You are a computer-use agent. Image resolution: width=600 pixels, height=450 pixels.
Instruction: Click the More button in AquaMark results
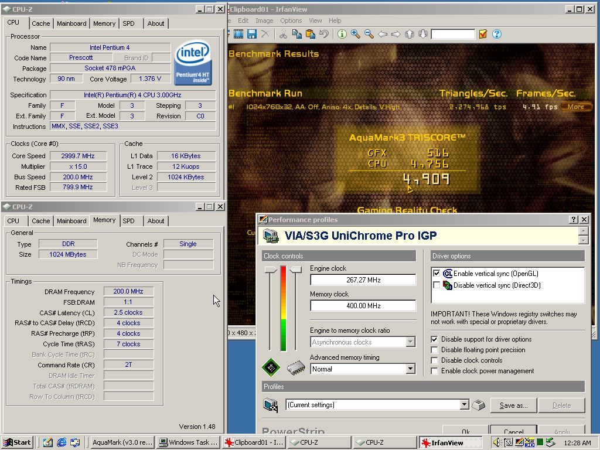click(x=575, y=107)
